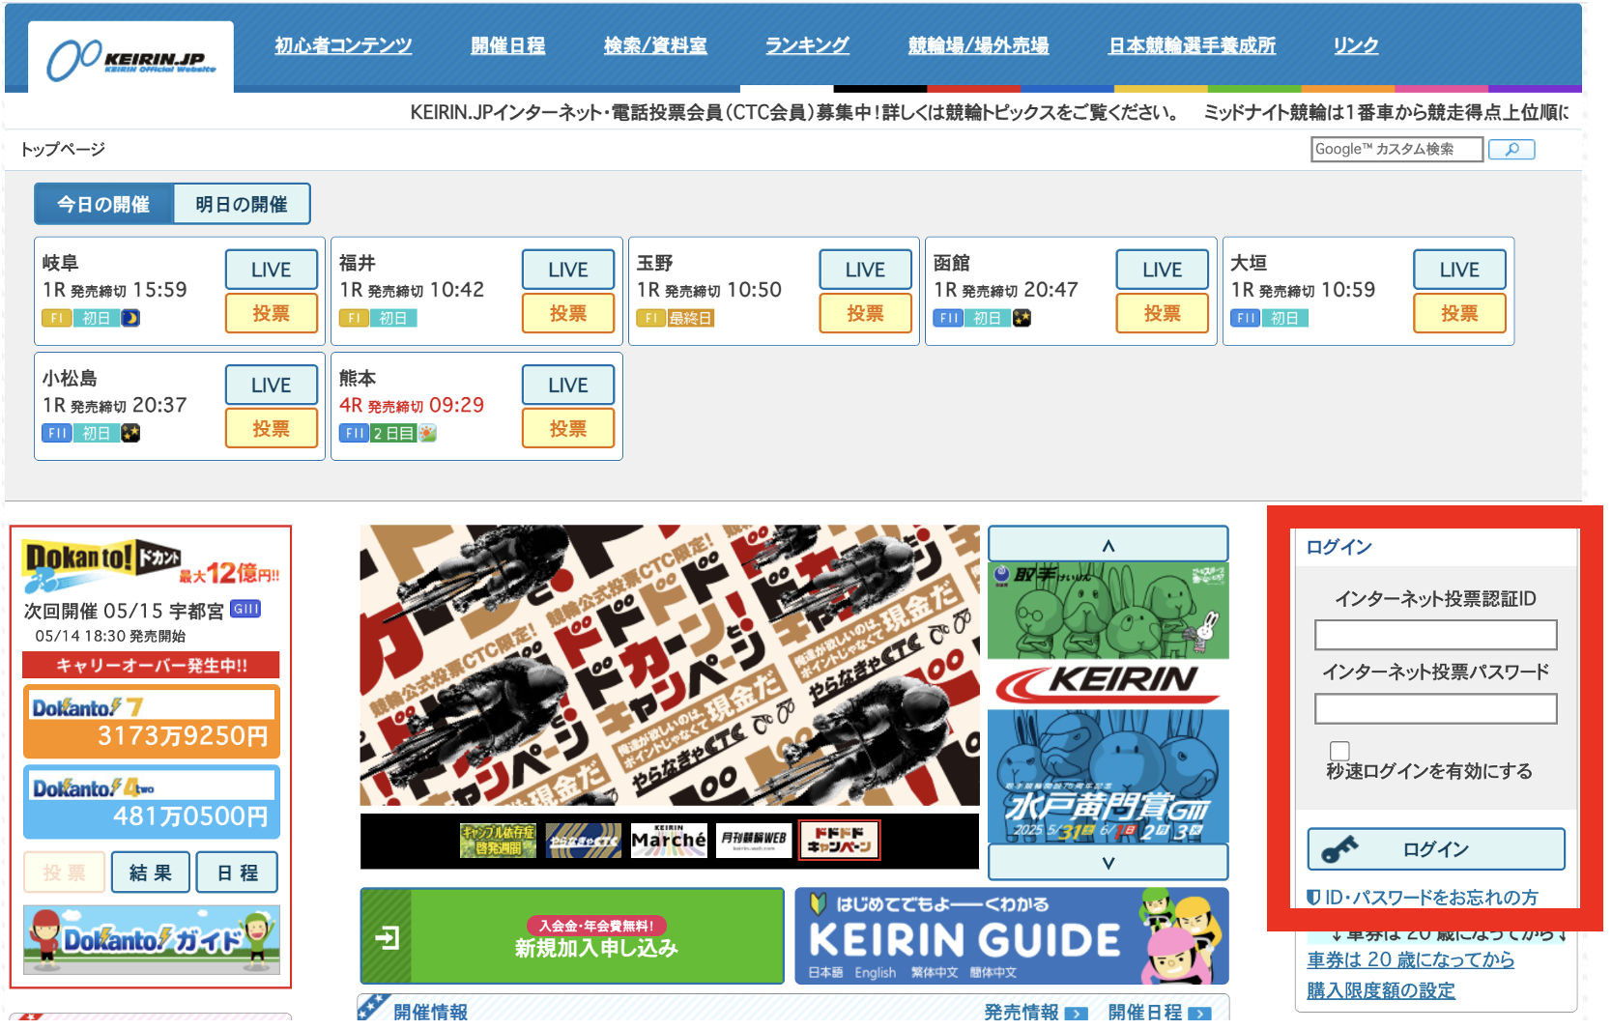Click the GIII grade badge for 宇都宮
The width and height of the screenshot is (1612, 1030).
[245, 609]
